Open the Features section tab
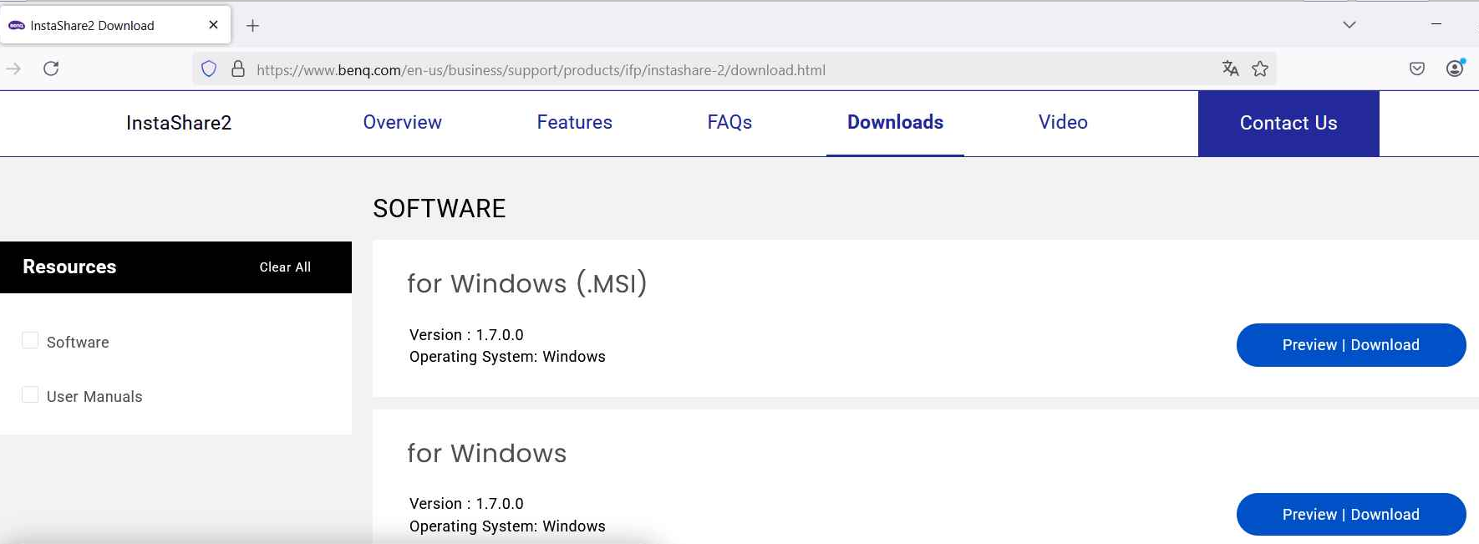The width and height of the screenshot is (1479, 544). [x=574, y=122]
